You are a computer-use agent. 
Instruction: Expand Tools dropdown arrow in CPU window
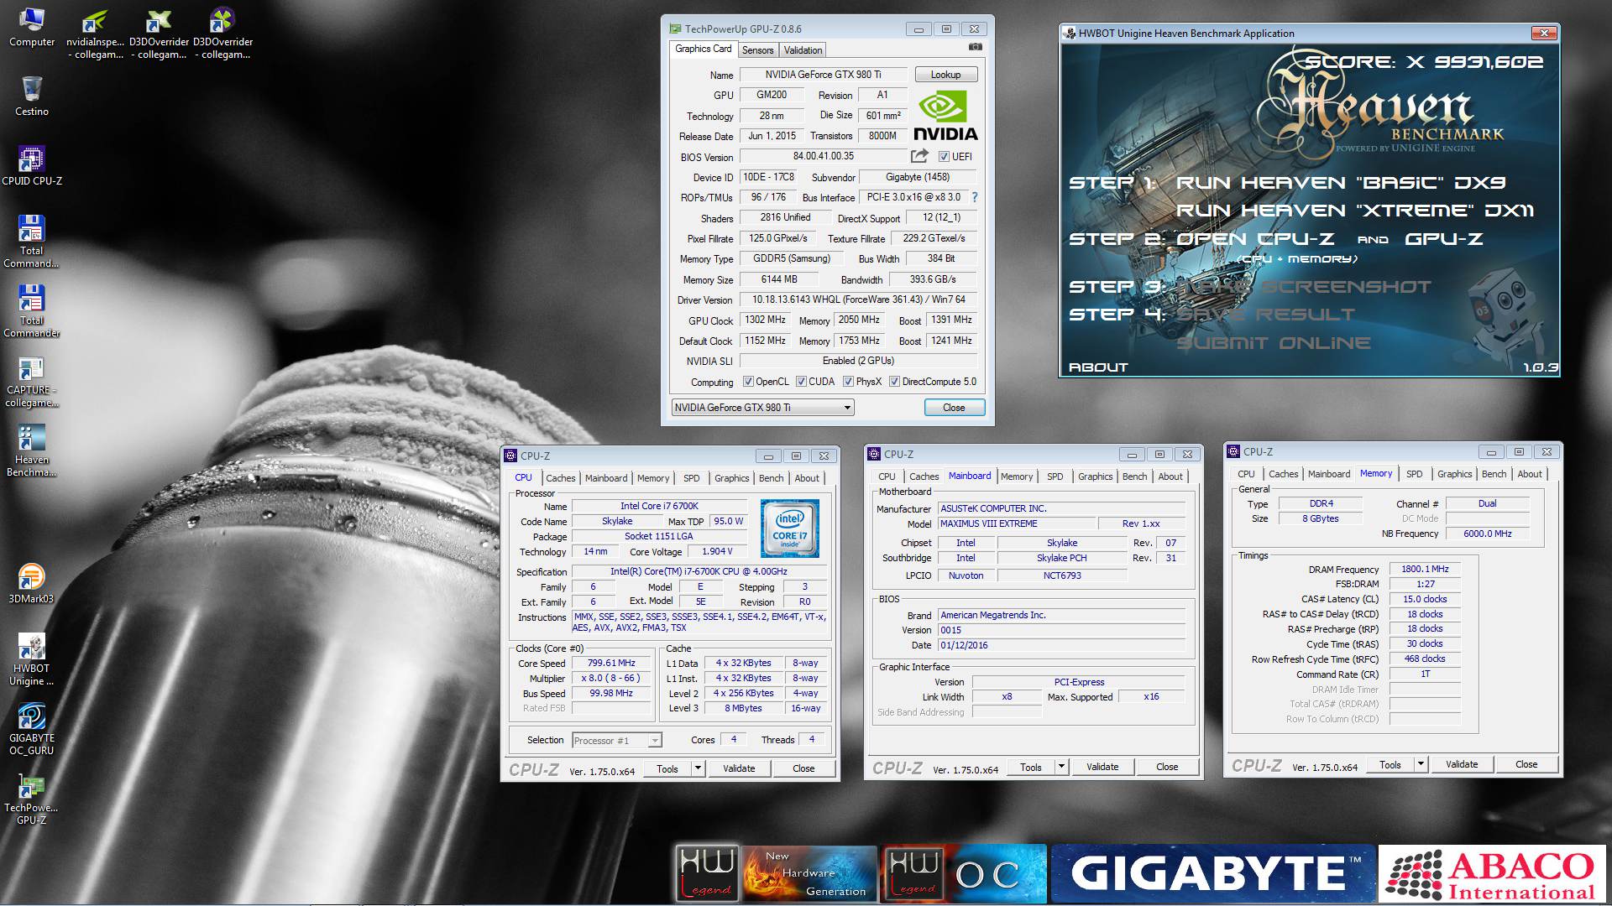pos(697,768)
